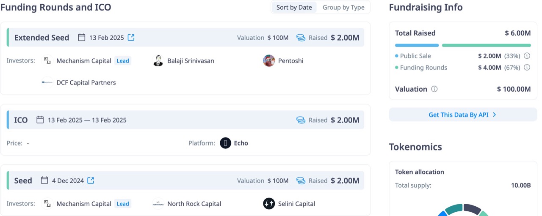Click the Extended Seed round header
This screenshot has width=542, height=216.
[41, 38]
